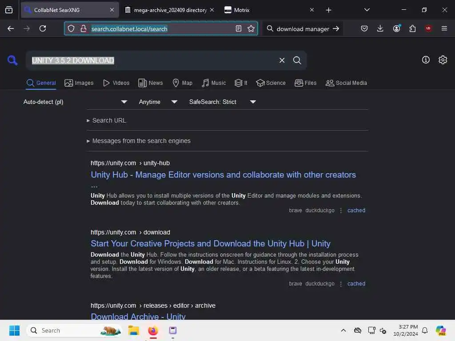Screen dimensions: 455x341
Task: Reload the current page
Action: [x=43, y=28]
